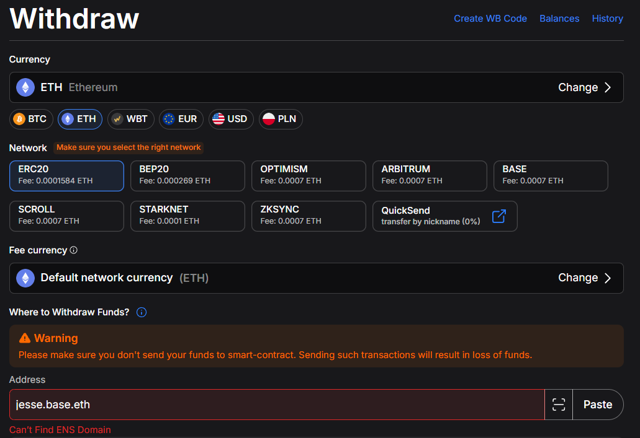Screen dimensions: 640x438
Task: Click the Address field containing jesse.base.eth
Action: pyautogui.click(x=277, y=405)
